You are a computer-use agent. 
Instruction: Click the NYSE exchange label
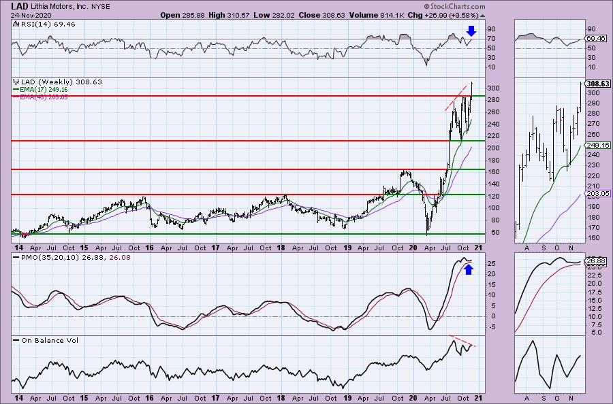click(x=100, y=7)
